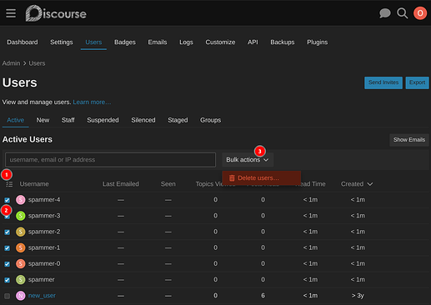
Task: Click the > 3y created value
Action: [x=358, y=296]
